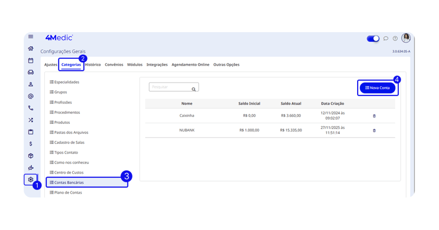Click the magnifier icon in the search box

pyautogui.click(x=194, y=89)
